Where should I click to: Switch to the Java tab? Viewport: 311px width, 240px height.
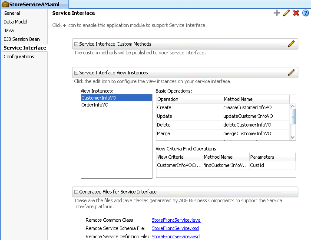pyautogui.click(x=9, y=30)
